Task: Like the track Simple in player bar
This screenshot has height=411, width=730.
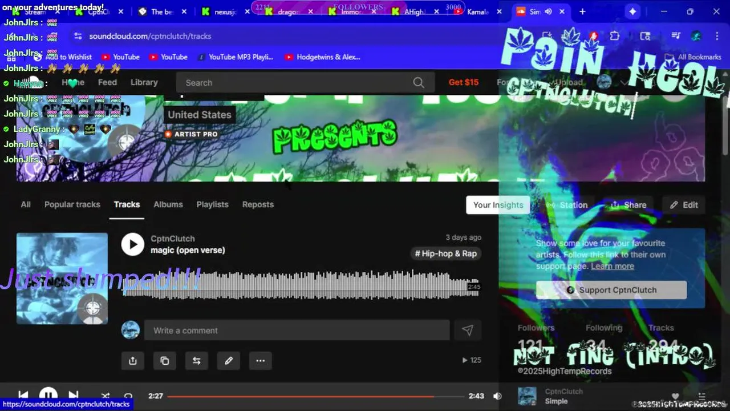Action: pyautogui.click(x=675, y=396)
